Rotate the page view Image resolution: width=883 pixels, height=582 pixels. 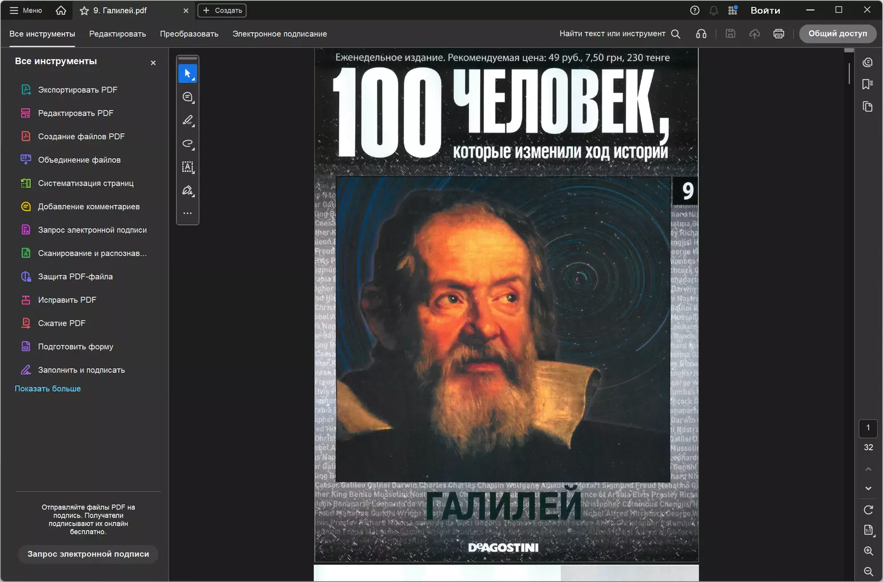868,510
